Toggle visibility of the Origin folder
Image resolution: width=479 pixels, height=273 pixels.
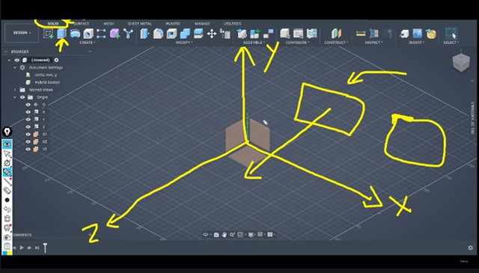[22, 97]
